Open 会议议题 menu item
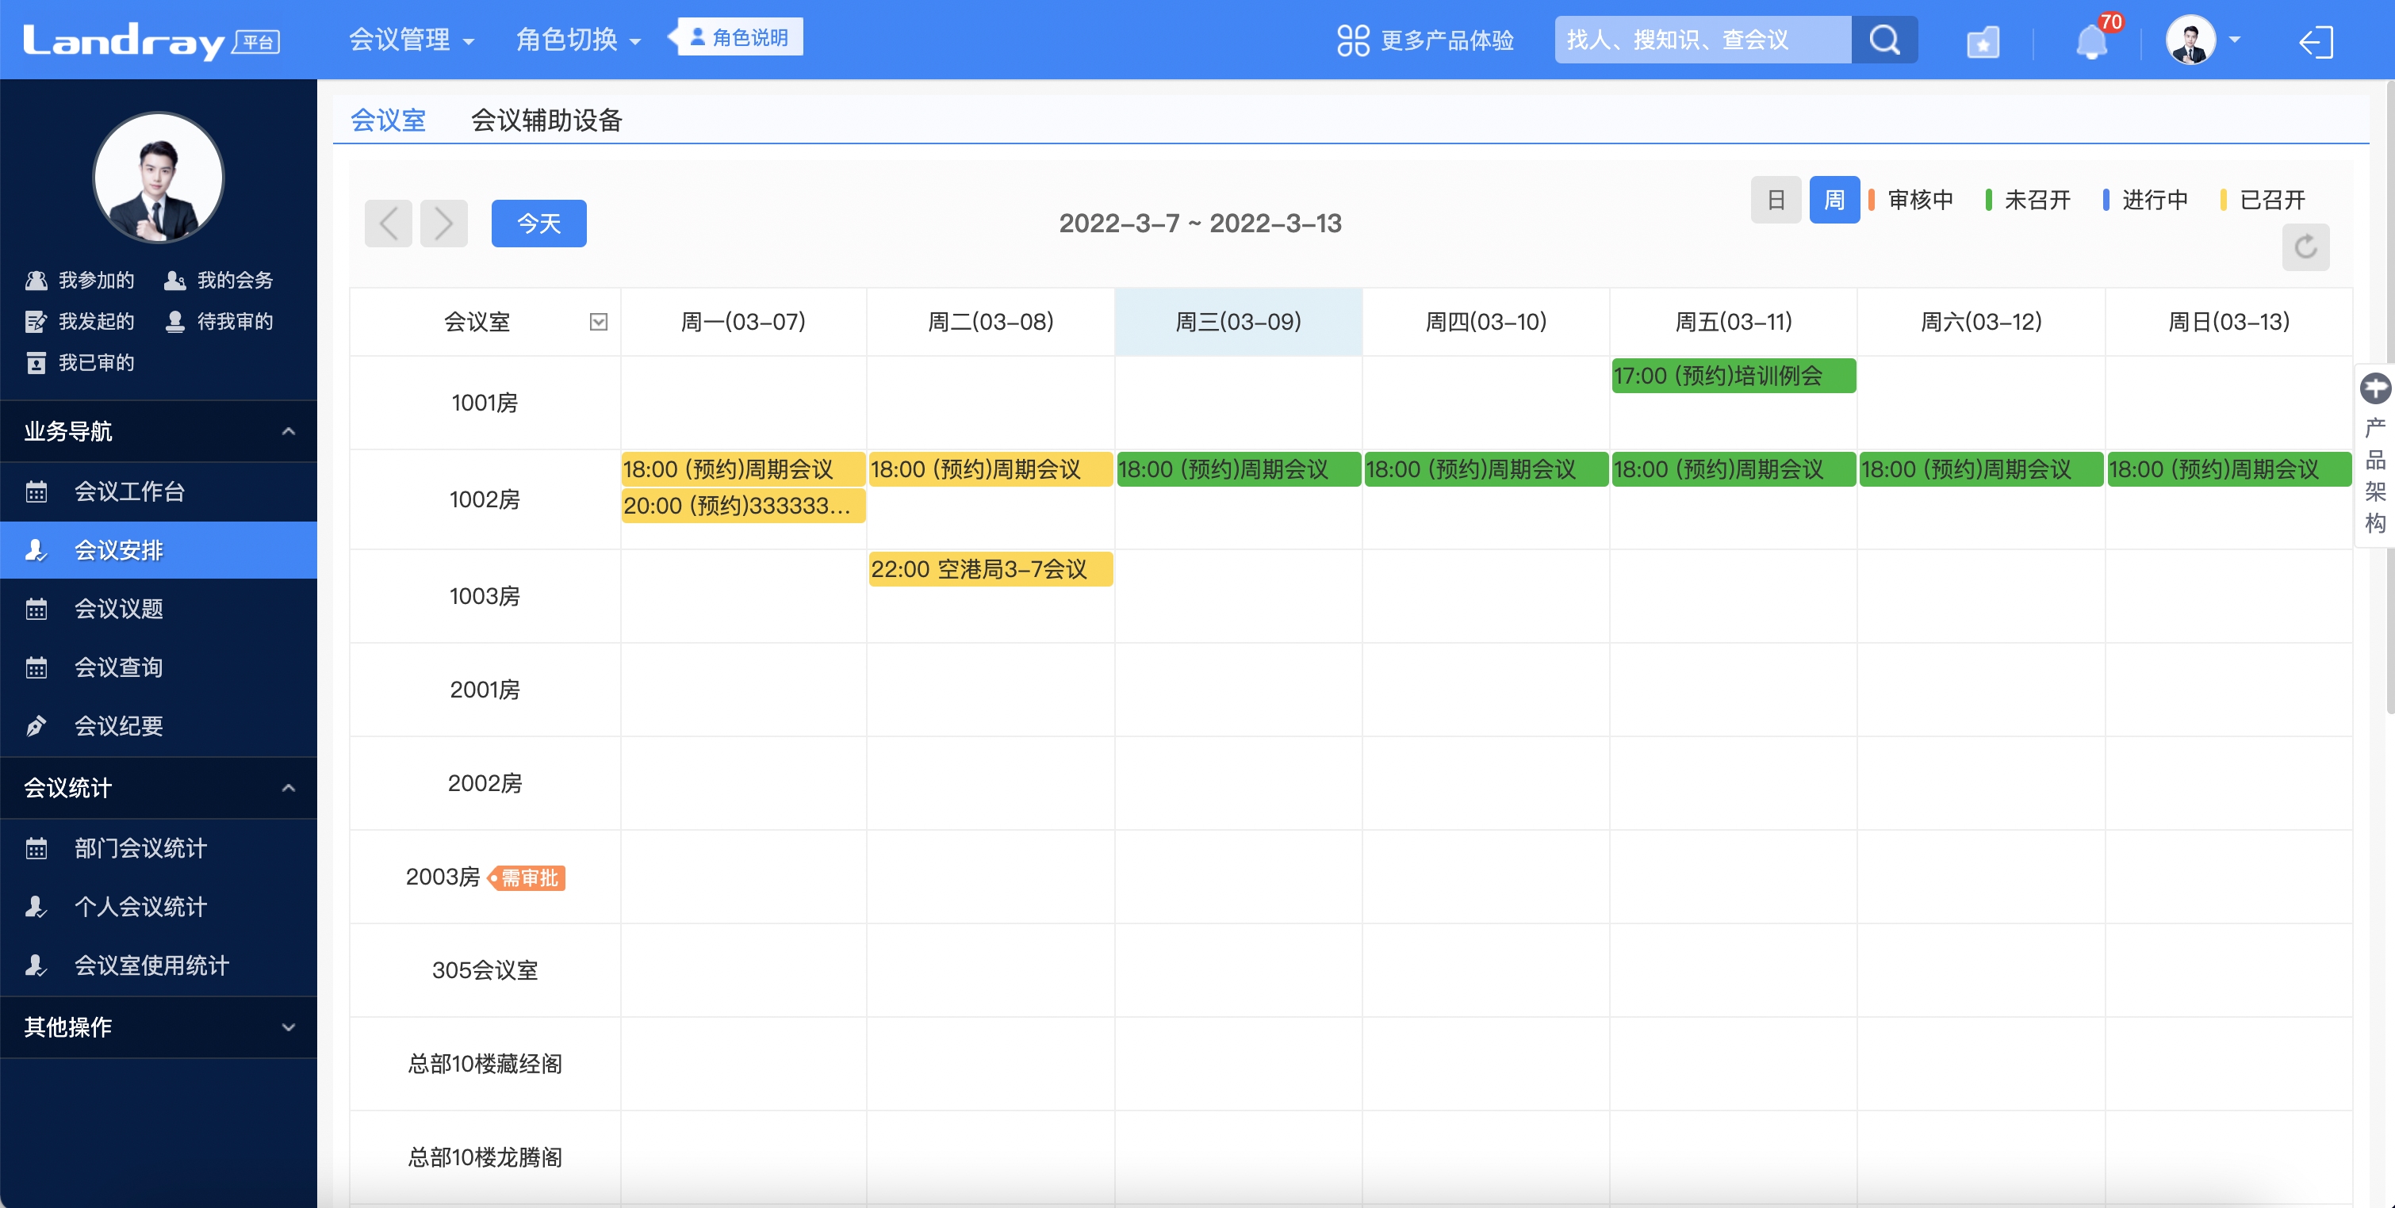The width and height of the screenshot is (2395, 1208). click(x=158, y=609)
